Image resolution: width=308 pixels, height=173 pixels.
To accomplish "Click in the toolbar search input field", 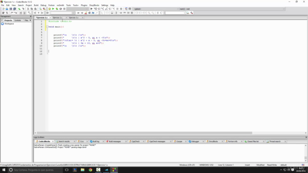I will (61, 13).
